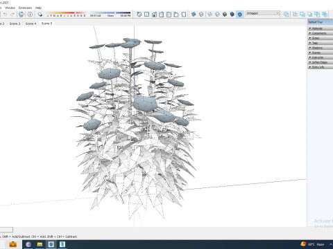
Task: Open the Untagged tag dropdown
Action: [x=262, y=13]
